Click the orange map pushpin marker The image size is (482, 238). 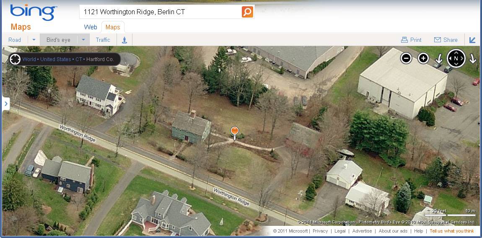(235, 133)
